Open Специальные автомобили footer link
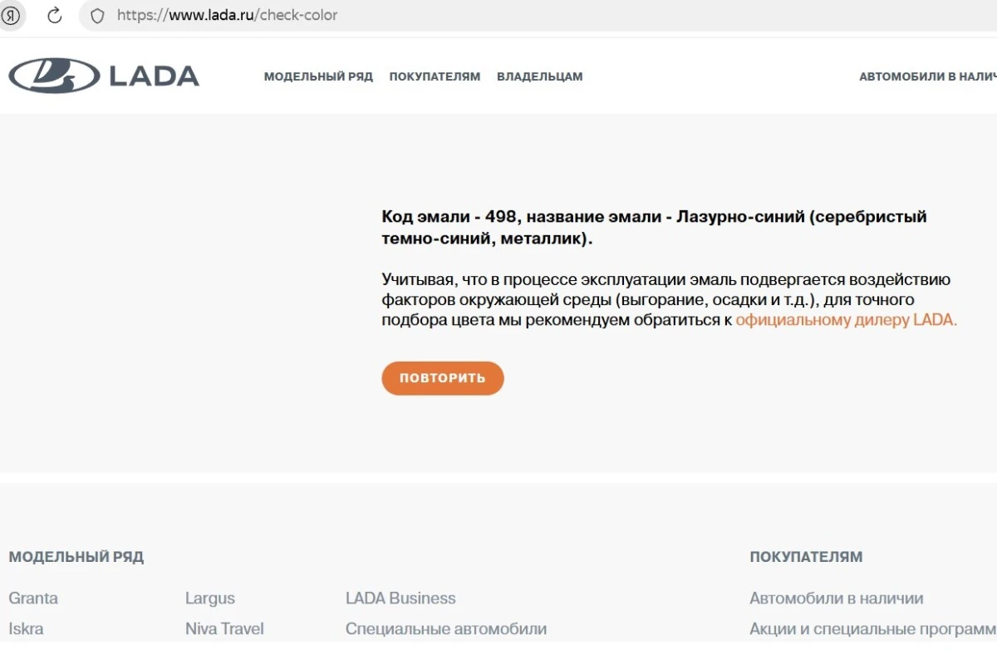 click(x=446, y=628)
